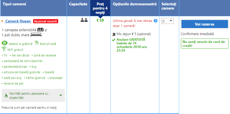Screen dimensions: 230x114
Task: Click the Rezervat recent! red badge
Action: [x=45, y=21]
